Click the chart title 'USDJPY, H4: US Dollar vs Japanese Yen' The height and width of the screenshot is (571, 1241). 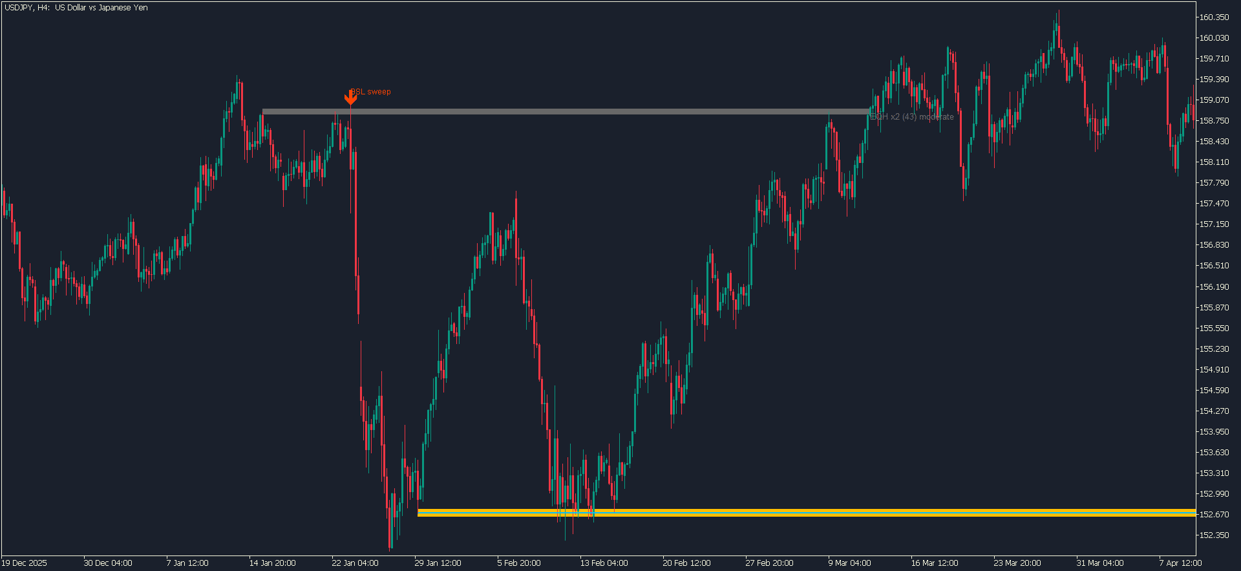click(x=76, y=8)
